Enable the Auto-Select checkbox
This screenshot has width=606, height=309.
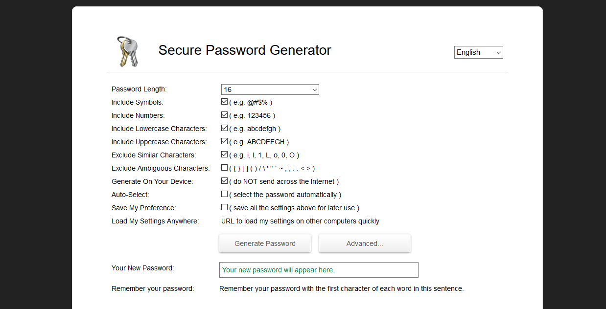[224, 194]
